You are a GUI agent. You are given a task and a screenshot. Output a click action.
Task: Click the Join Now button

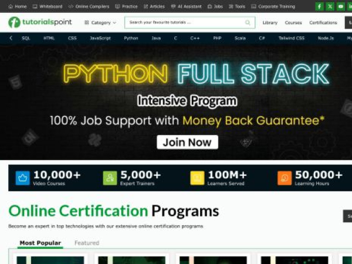click(188, 142)
